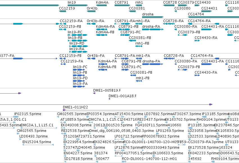
Task: Select transcript CG14764-RA
Action: click(199, 21)
